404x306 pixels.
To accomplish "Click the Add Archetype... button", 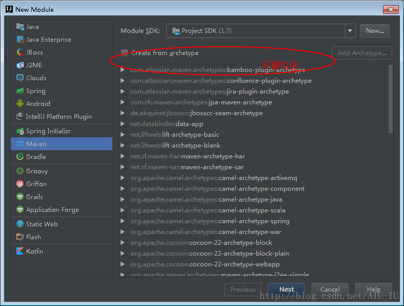I will pyautogui.click(x=362, y=53).
